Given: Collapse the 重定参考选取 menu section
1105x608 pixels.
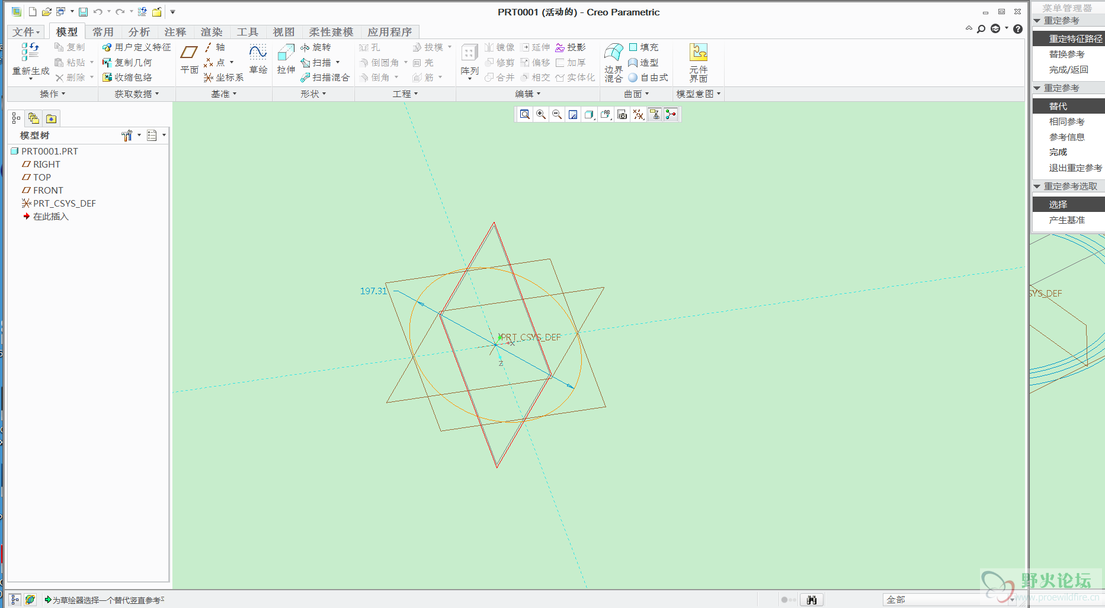Looking at the screenshot, I should point(1037,186).
